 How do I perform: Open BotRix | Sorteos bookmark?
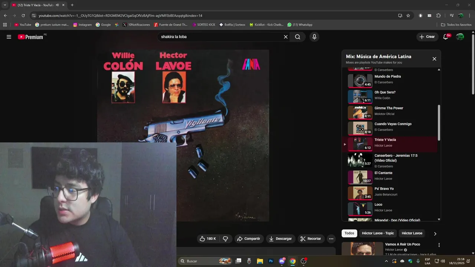tap(232, 25)
